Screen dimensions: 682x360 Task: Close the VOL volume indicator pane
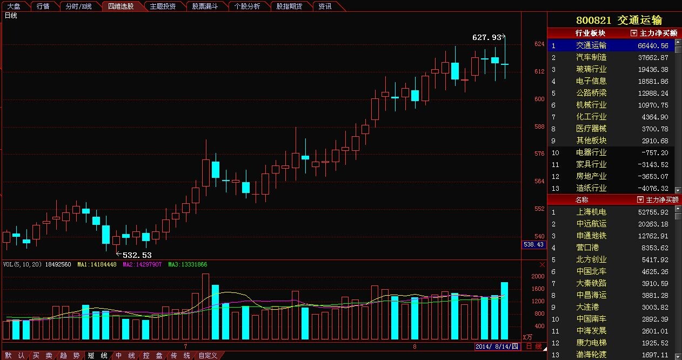[x=543, y=264]
